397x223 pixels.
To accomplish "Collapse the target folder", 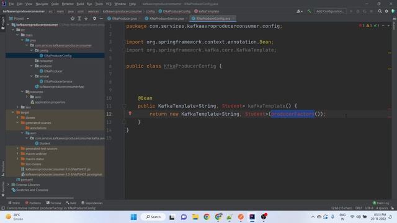I will (13, 112).
